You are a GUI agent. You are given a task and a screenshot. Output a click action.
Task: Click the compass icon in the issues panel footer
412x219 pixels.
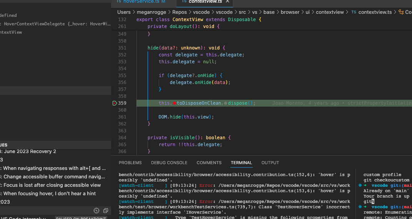point(96,211)
